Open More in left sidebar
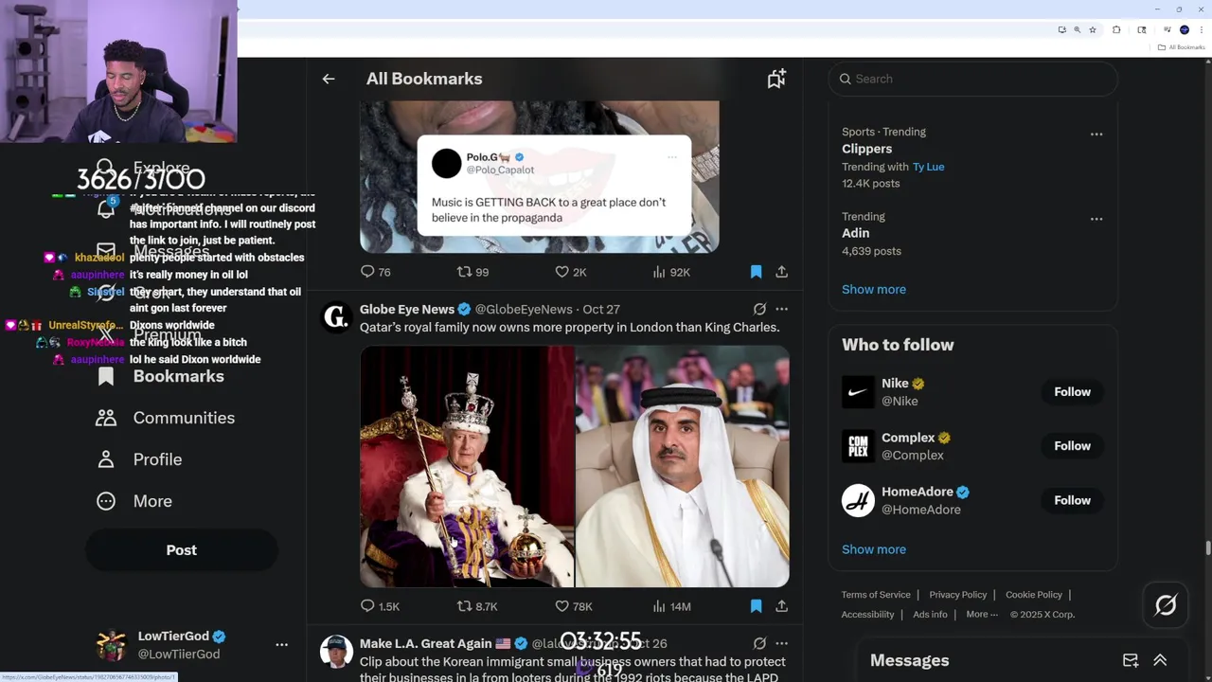This screenshot has width=1212, height=682. (134, 501)
